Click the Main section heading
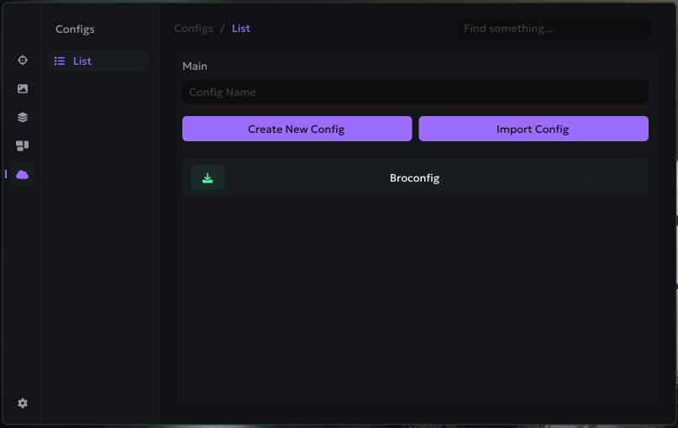Screen dimensions: 678x428 tap(195, 66)
